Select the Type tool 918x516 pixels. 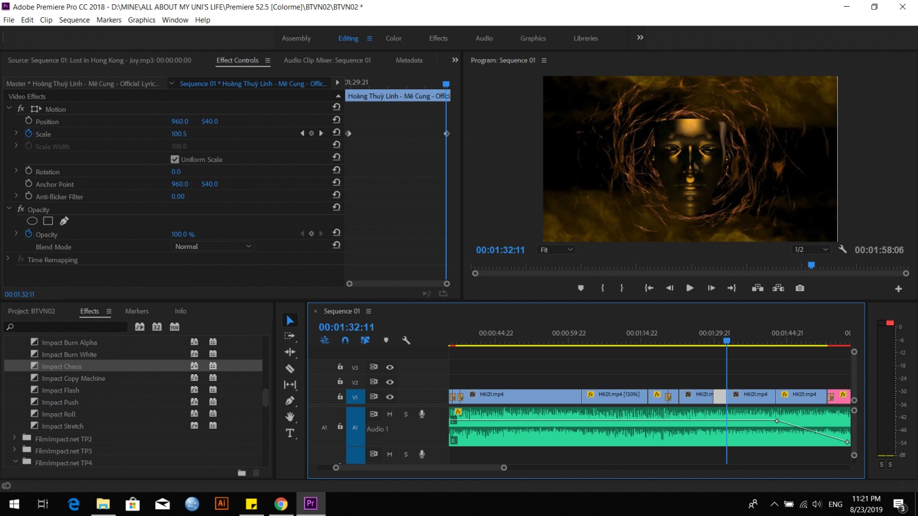(x=290, y=433)
